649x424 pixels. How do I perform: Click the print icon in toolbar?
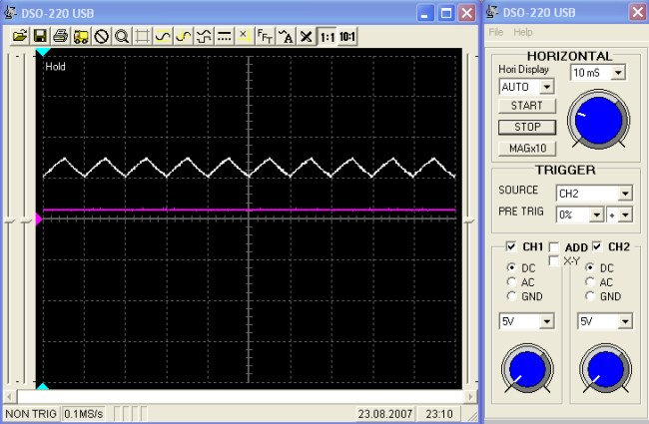(x=60, y=36)
